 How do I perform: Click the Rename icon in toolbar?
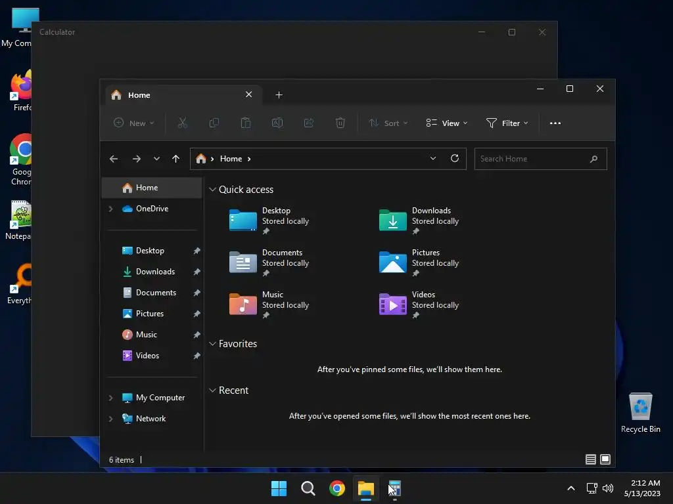coord(277,123)
